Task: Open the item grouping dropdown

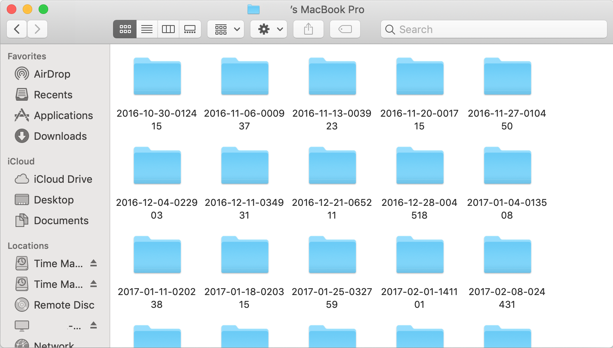Action: 226,29
